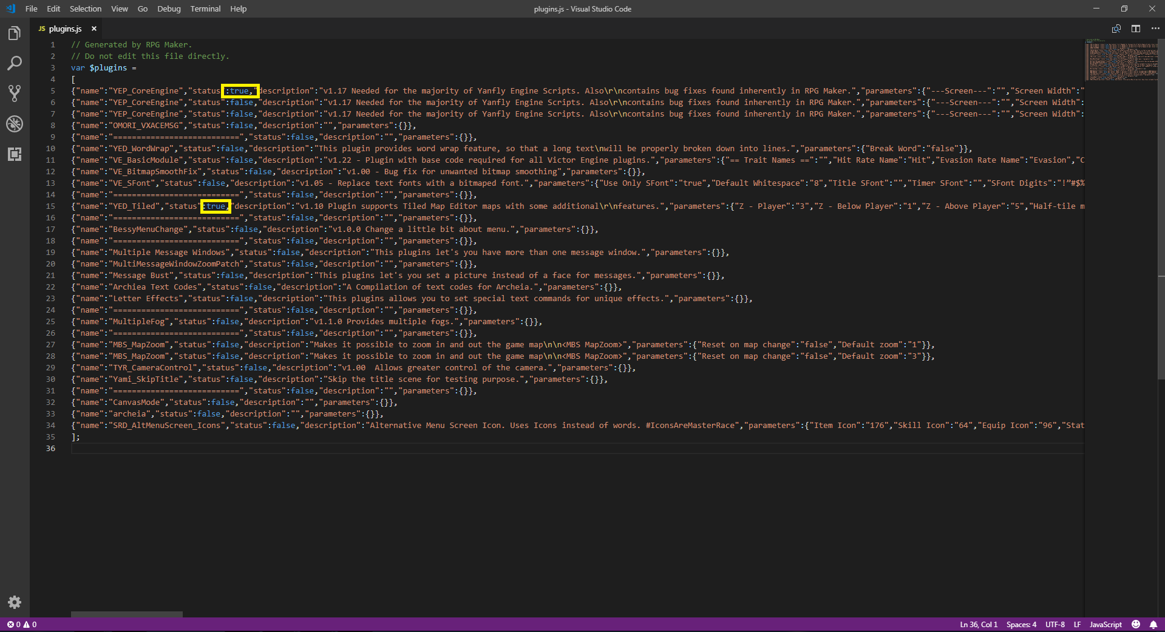
Task: Click the vertical editor scrollbar
Action: click(1161, 209)
